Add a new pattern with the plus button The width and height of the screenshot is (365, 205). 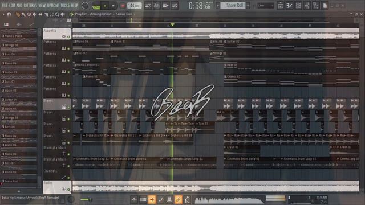coord(248,5)
